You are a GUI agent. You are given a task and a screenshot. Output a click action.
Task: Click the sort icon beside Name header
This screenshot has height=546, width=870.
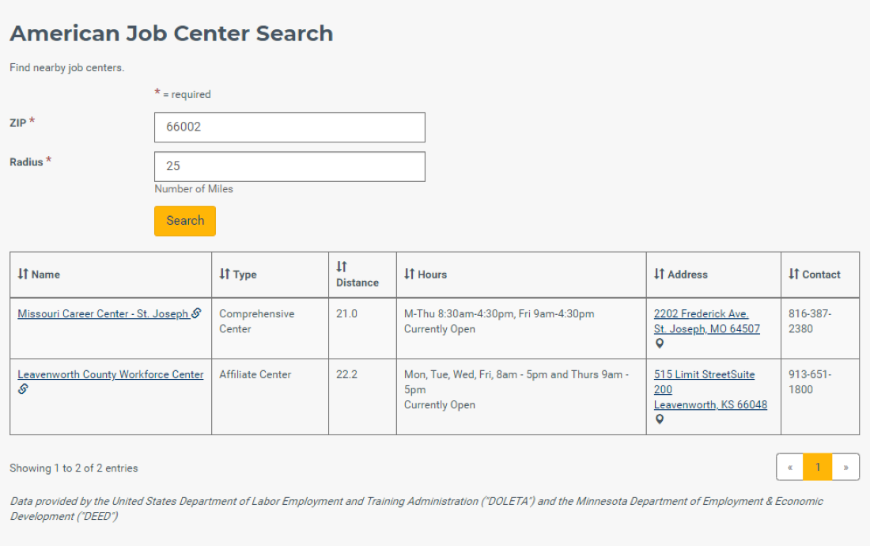tap(23, 274)
